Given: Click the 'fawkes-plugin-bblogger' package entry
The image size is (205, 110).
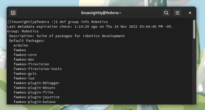Looking at the screenshot, I should 37,83.
